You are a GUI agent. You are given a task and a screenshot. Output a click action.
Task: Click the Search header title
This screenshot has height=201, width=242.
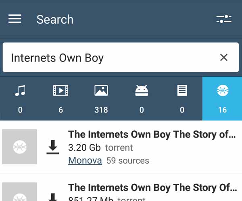pyautogui.click(x=55, y=19)
